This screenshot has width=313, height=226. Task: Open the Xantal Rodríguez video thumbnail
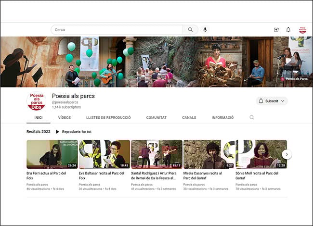156,154
